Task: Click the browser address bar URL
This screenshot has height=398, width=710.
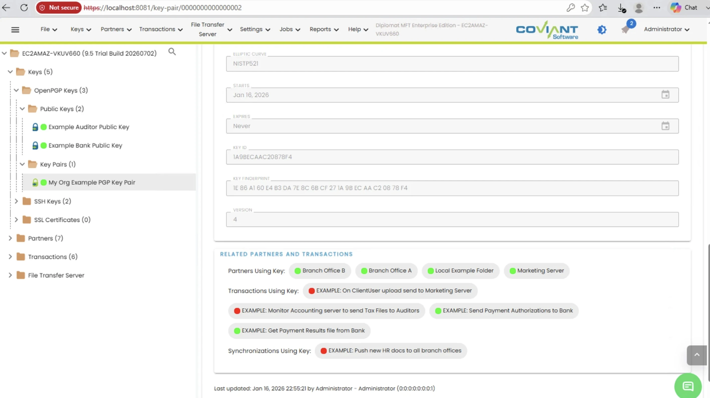Action: pos(163,8)
